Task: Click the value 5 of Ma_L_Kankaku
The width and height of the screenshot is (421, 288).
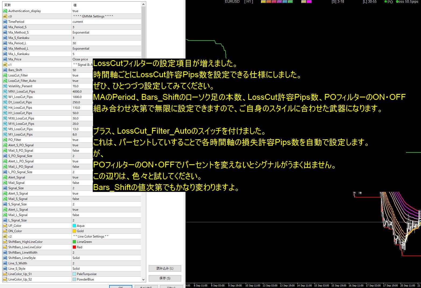Action: coord(73,54)
